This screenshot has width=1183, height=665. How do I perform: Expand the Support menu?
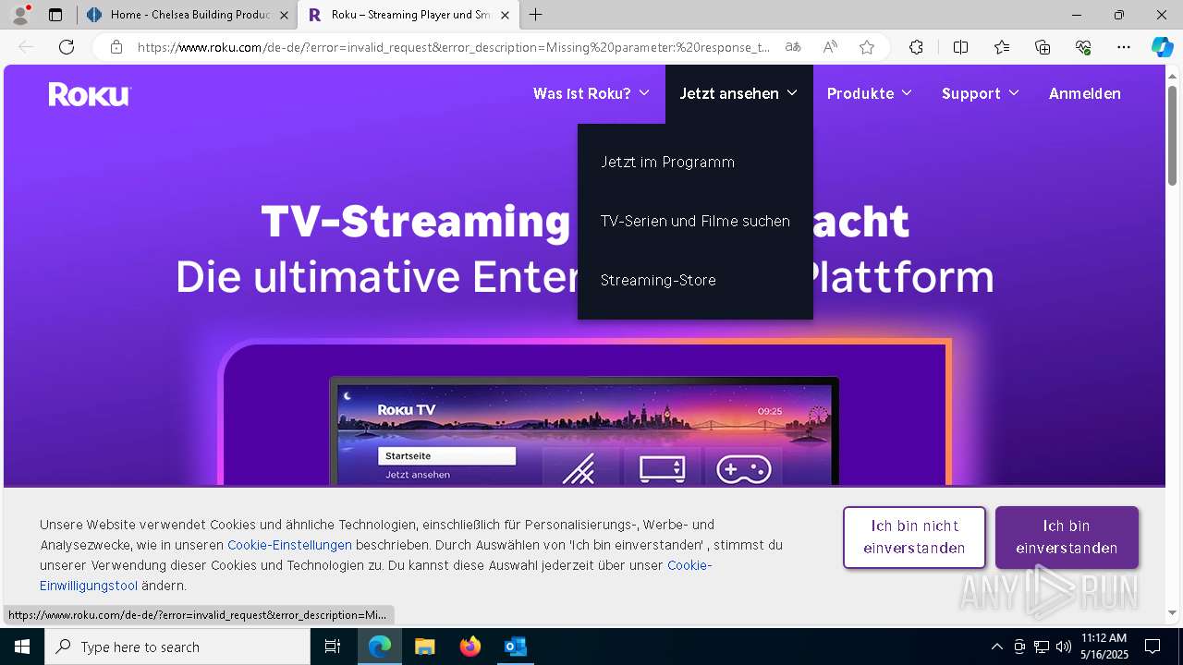click(981, 93)
